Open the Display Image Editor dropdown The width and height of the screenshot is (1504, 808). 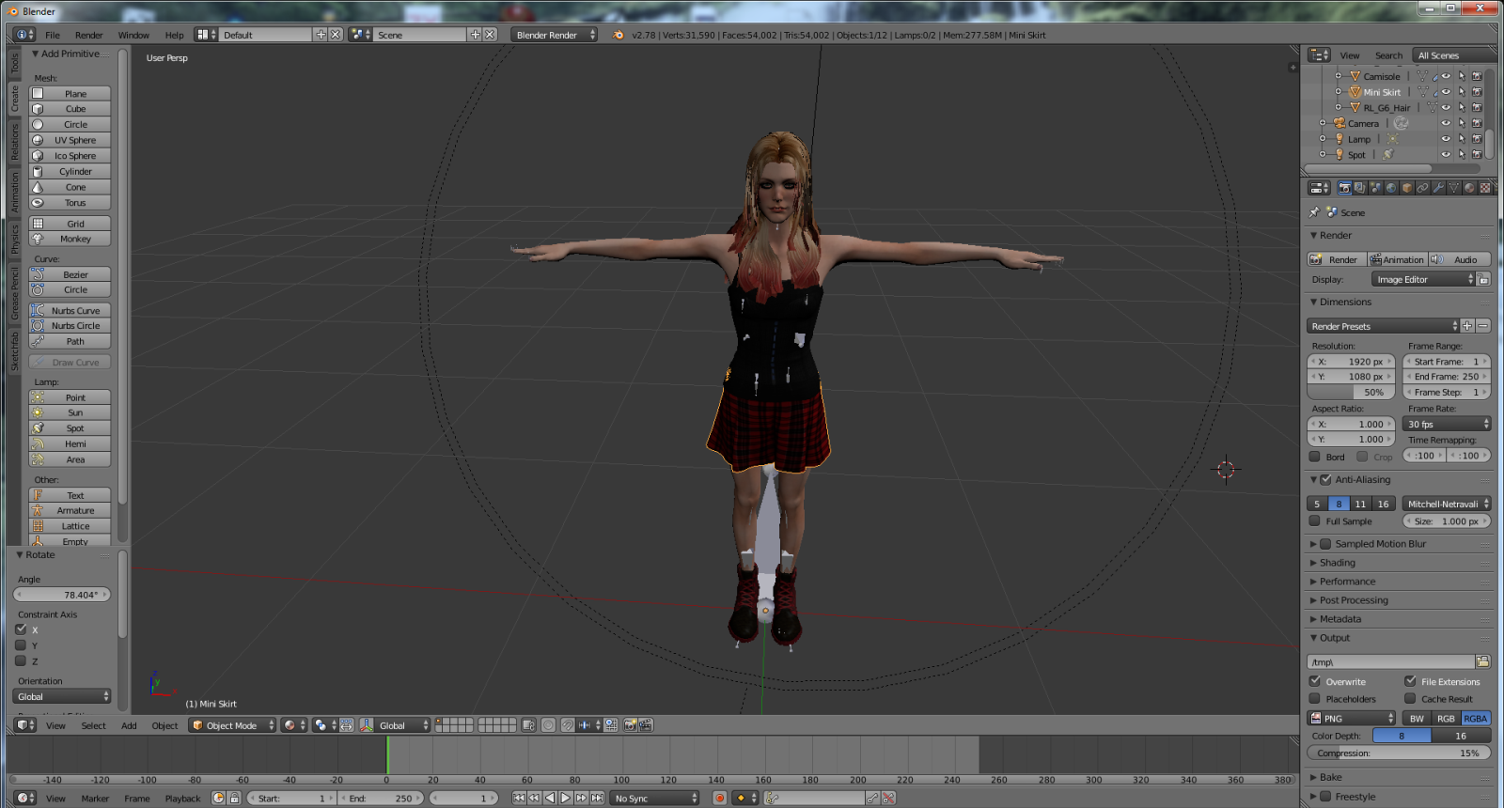pos(1424,279)
